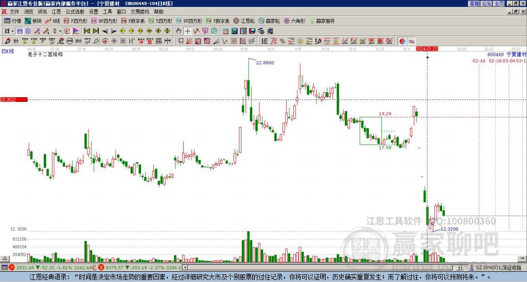
Task: Click the percent % retracement tool
Action: [283, 41]
